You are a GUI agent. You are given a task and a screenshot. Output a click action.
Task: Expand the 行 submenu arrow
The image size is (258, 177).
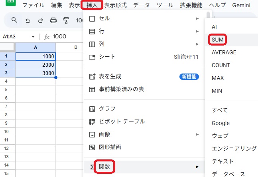(197, 31)
